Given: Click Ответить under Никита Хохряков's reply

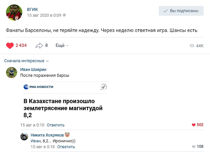Looking at the screenshot, I should pyautogui.click(x=66, y=147).
